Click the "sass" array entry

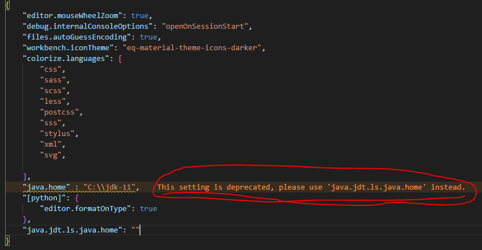click(x=53, y=80)
